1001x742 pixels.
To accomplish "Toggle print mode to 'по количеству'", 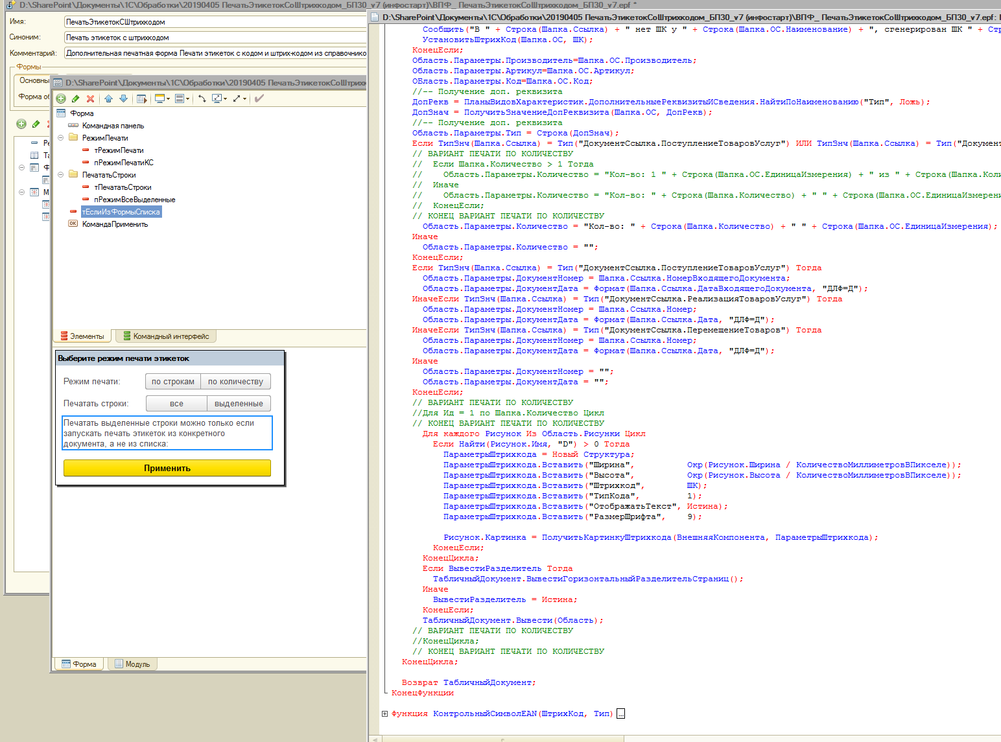I will [235, 382].
